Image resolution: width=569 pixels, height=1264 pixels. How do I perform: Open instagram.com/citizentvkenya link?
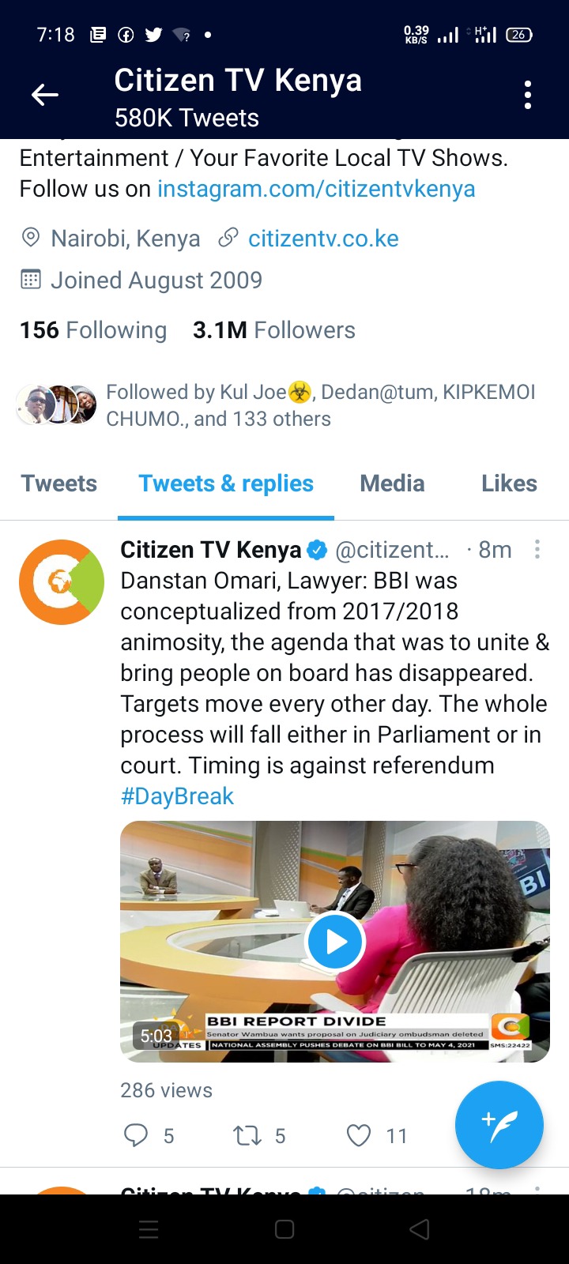point(316,189)
